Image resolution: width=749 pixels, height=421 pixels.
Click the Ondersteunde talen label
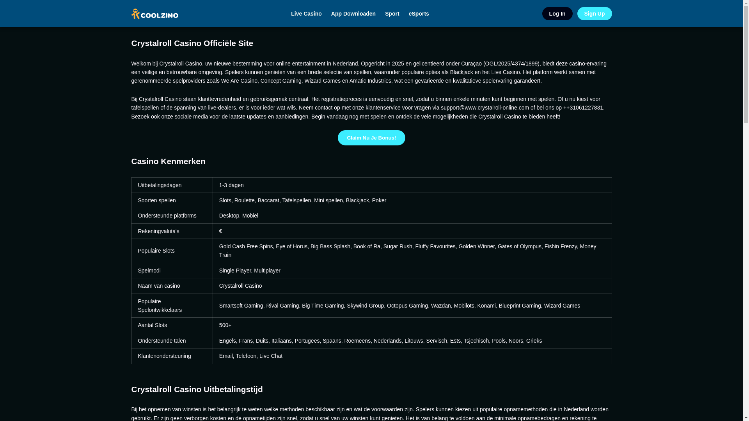pyautogui.click(x=172, y=341)
